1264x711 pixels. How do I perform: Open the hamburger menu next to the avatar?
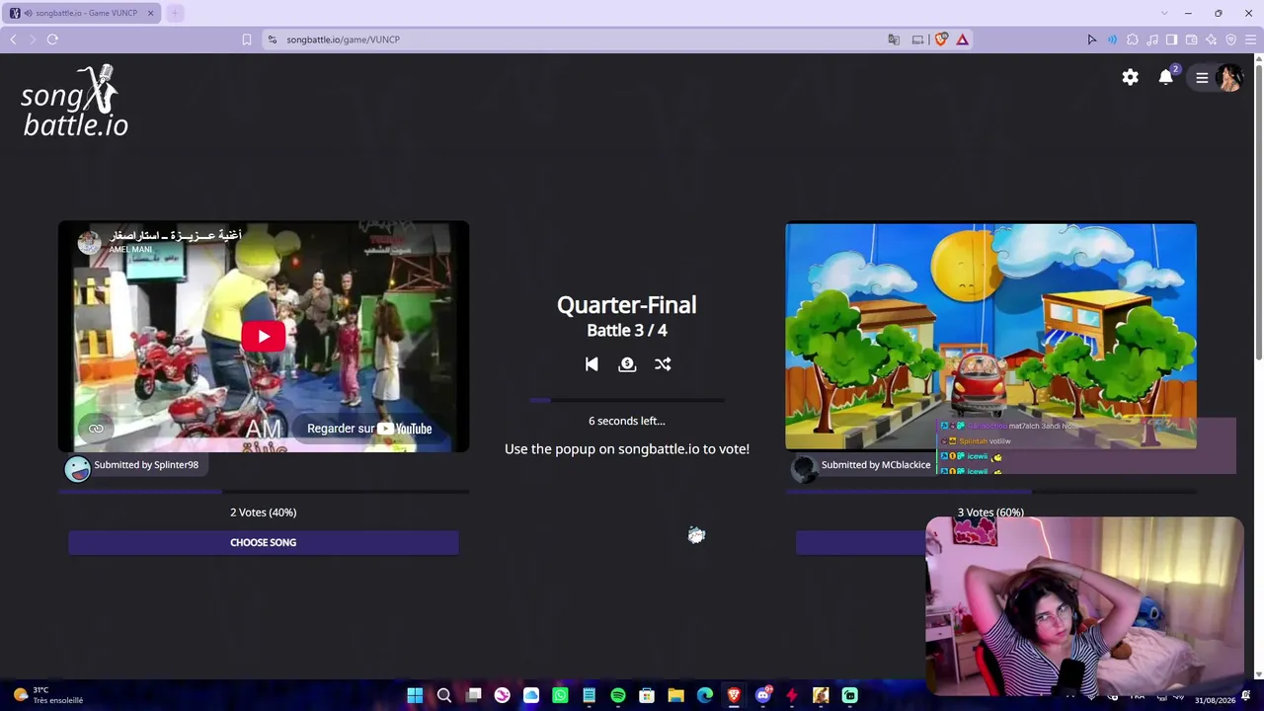(x=1202, y=78)
